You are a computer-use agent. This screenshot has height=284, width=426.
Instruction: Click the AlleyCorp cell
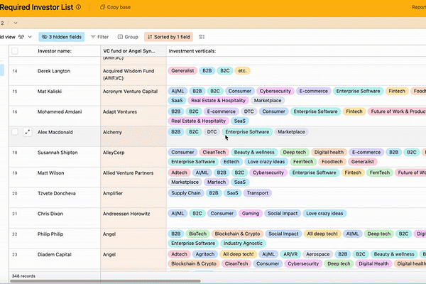point(133,157)
